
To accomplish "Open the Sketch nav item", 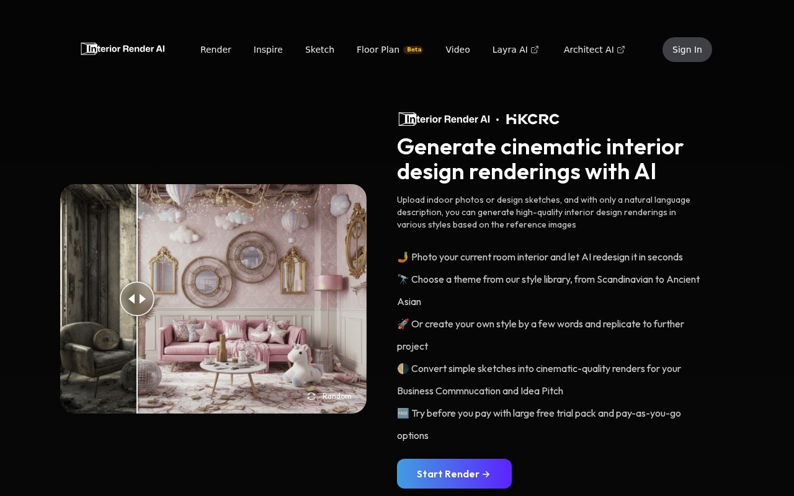I will [319, 50].
